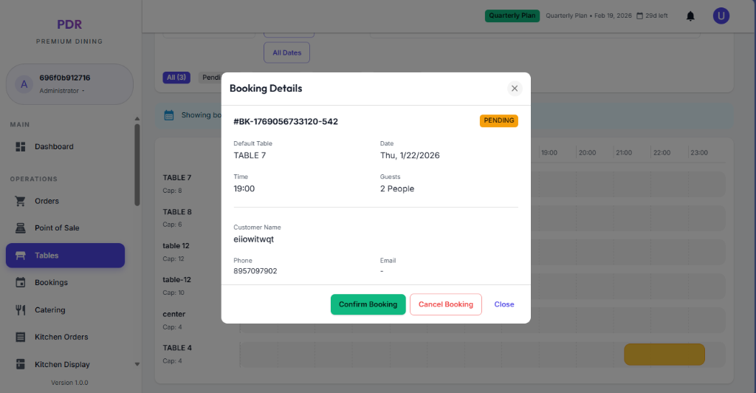Viewport: 756px width, 393px height.
Task: Open the Tables menu item
Action: click(65, 256)
